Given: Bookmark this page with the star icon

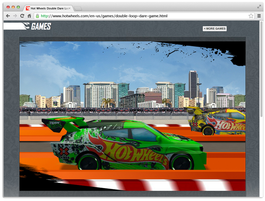Looking at the screenshot, I should 251,16.
